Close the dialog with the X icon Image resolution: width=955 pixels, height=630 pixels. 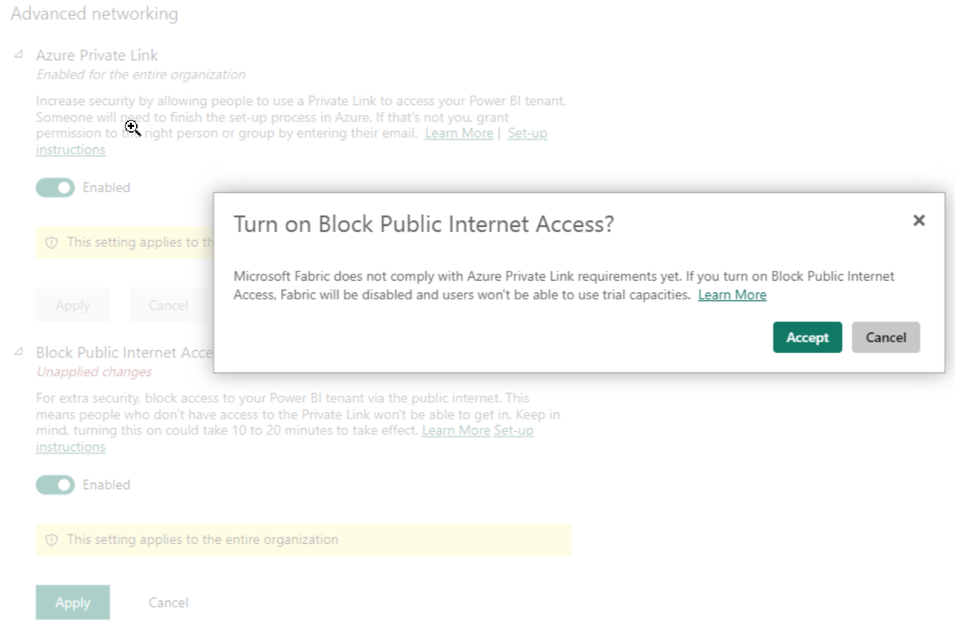pos(919,220)
